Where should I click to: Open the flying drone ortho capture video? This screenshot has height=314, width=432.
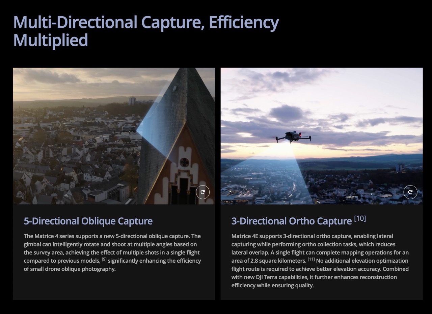click(x=322, y=136)
